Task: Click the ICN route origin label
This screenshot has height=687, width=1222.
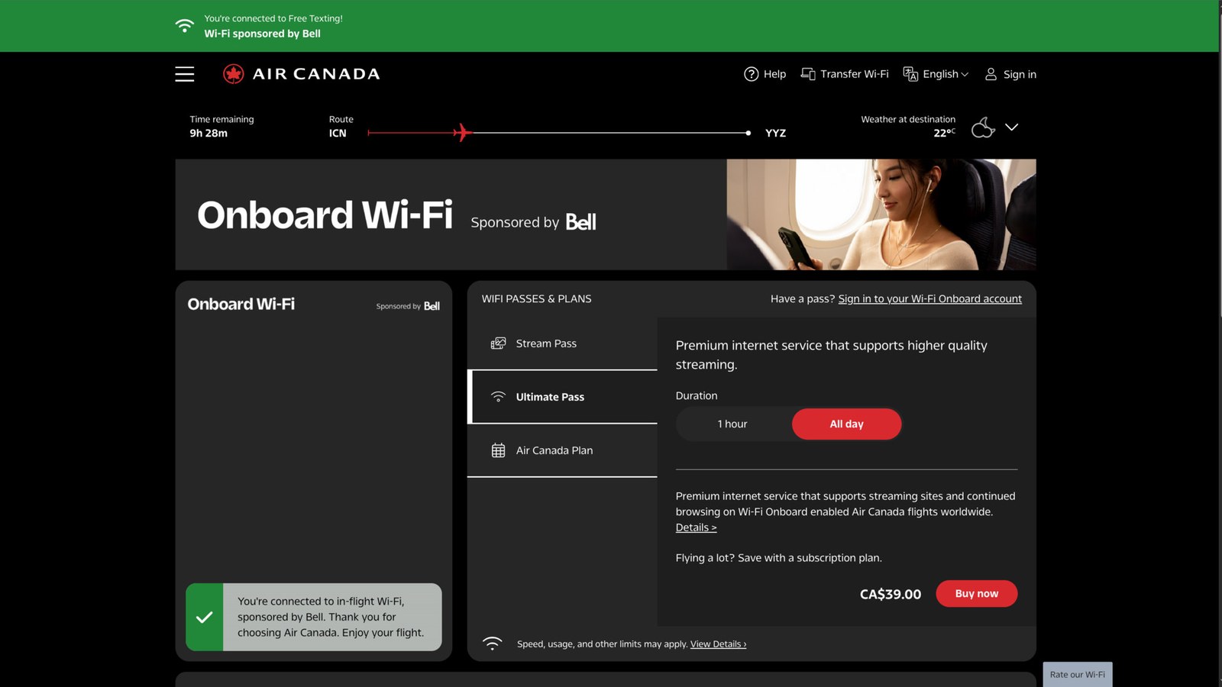Action: [x=338, y=133]
